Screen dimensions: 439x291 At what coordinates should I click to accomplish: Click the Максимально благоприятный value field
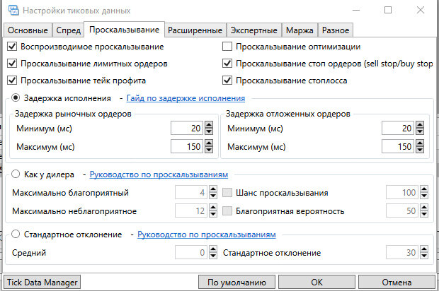coord(191,192)
